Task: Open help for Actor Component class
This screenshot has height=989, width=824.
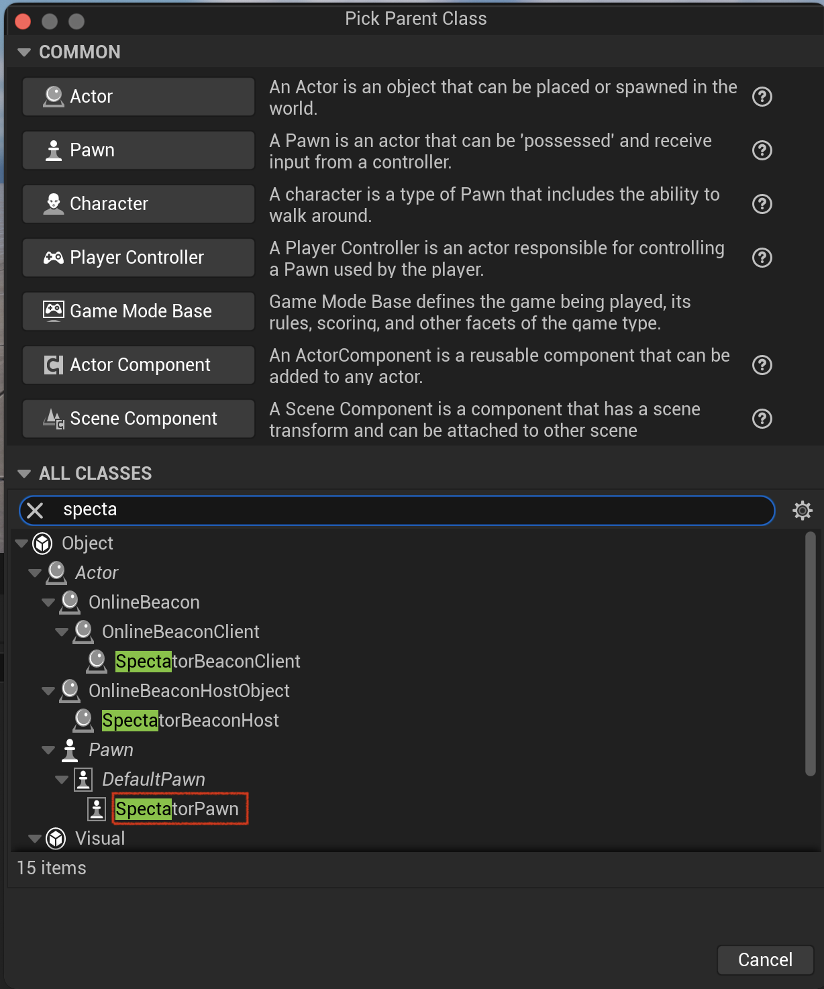Action: click(x=762, y=365)
